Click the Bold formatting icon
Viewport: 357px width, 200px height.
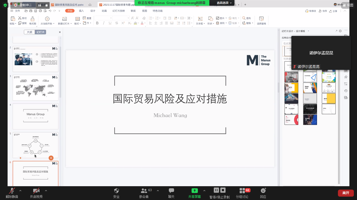[x=97, y=23]
